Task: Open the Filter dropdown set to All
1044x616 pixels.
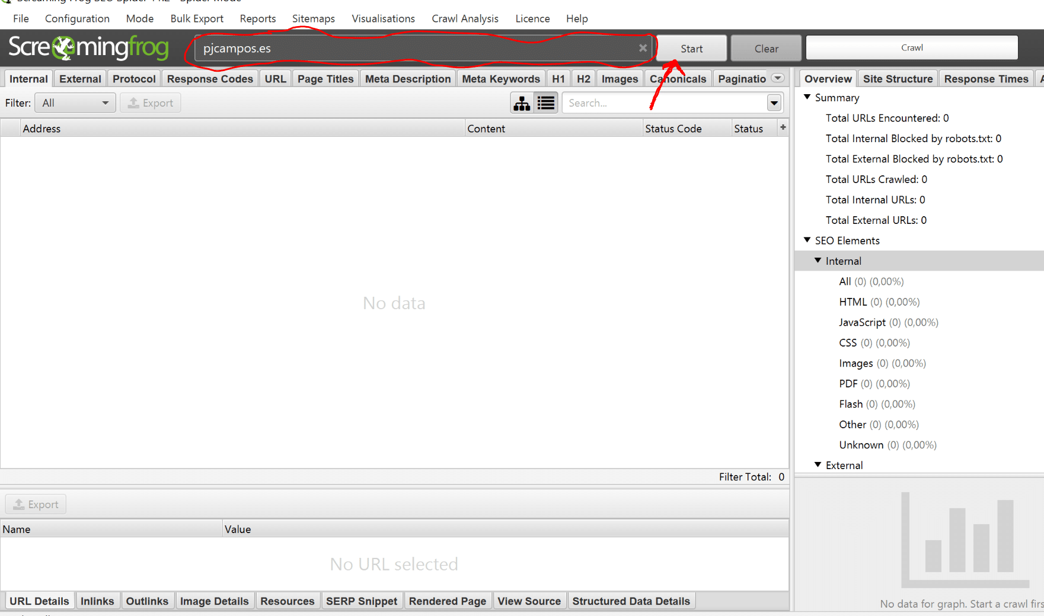Action: tap(75, 103)
